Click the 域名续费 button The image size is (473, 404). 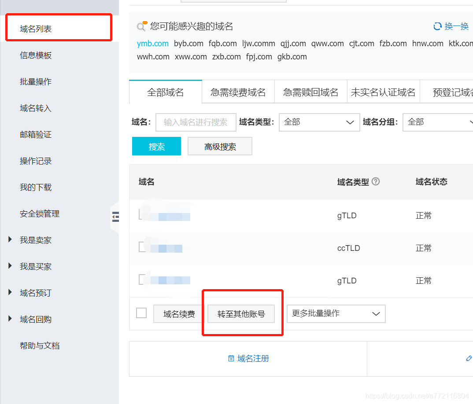tap(179, 314)
